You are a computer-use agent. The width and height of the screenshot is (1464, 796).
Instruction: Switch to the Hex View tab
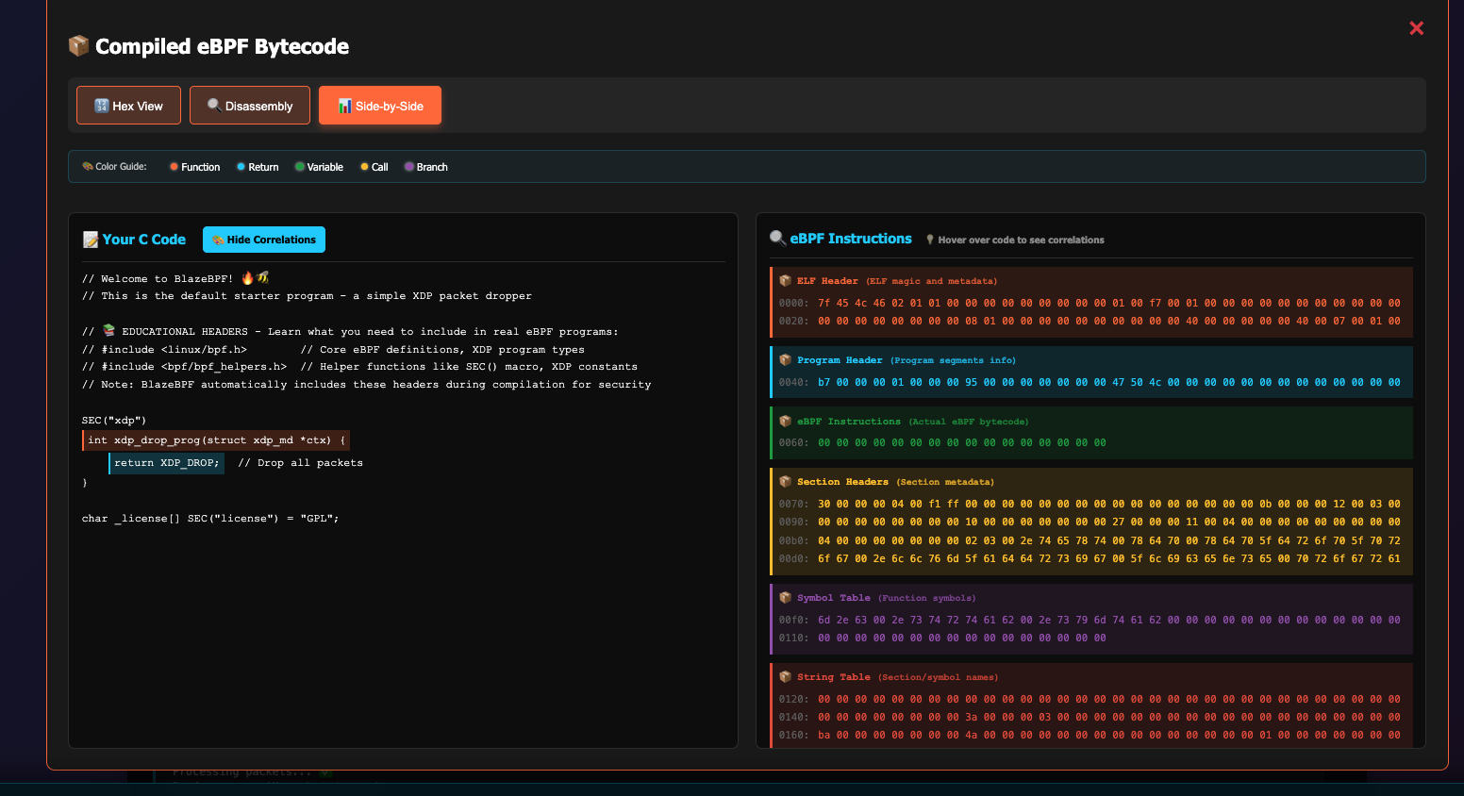click(127, 106)
